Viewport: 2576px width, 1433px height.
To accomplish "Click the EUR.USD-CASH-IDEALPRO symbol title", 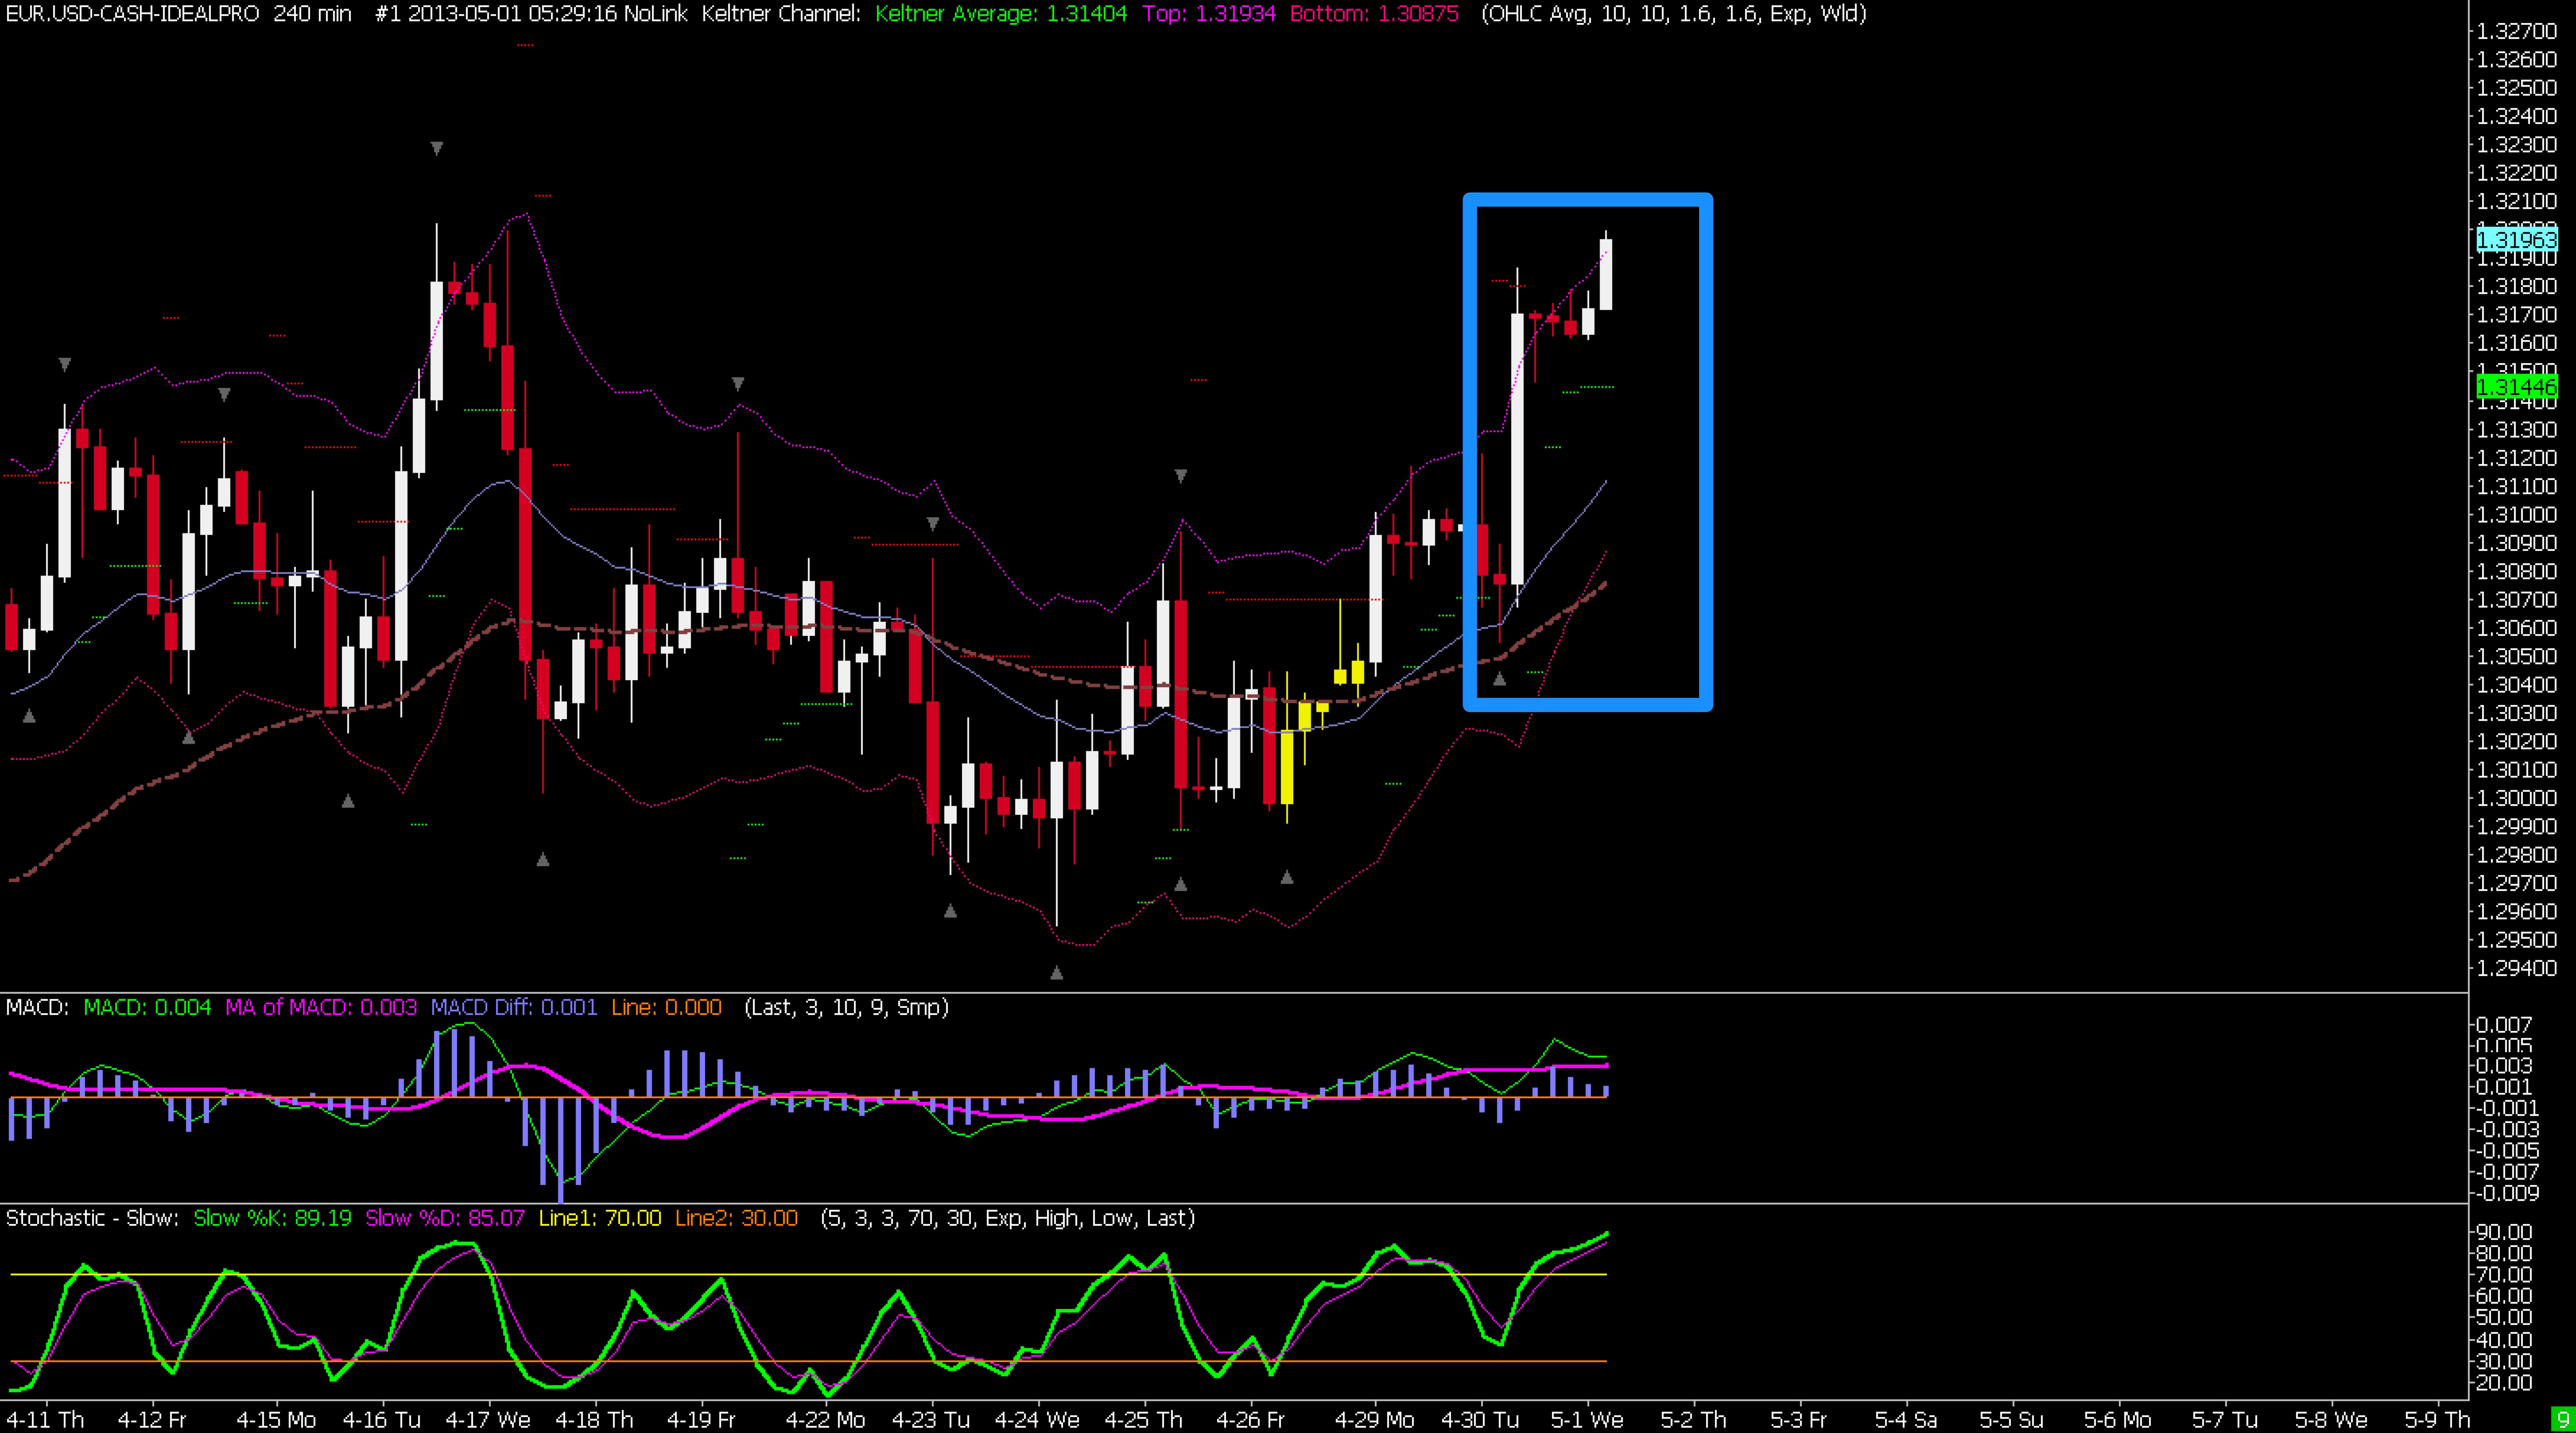I will click(x=132, y=14).
